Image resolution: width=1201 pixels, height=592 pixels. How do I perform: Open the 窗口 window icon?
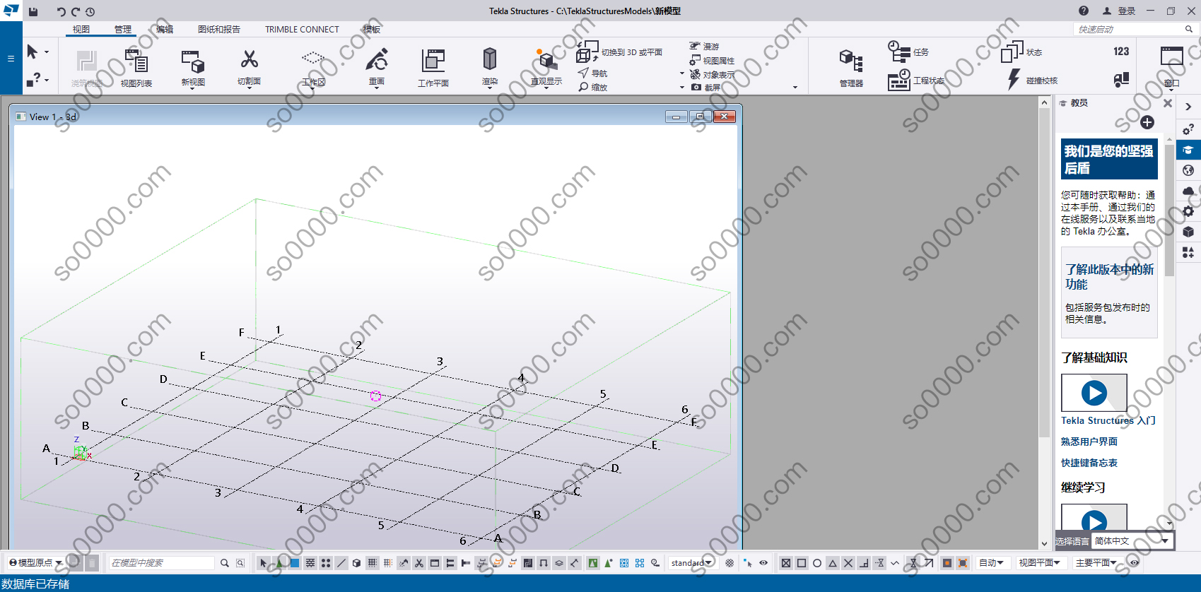(1171, 57)
